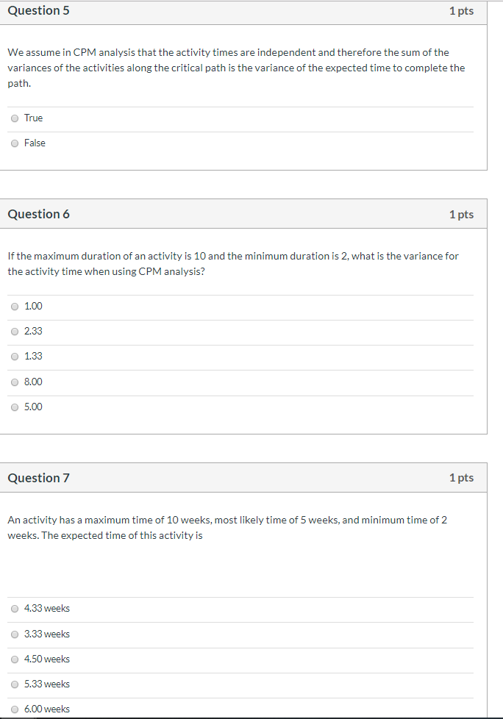The height and width of the screenshot is (719, 503).
Task: Choose answer 2.33 in Question 6
Action: 15,331
